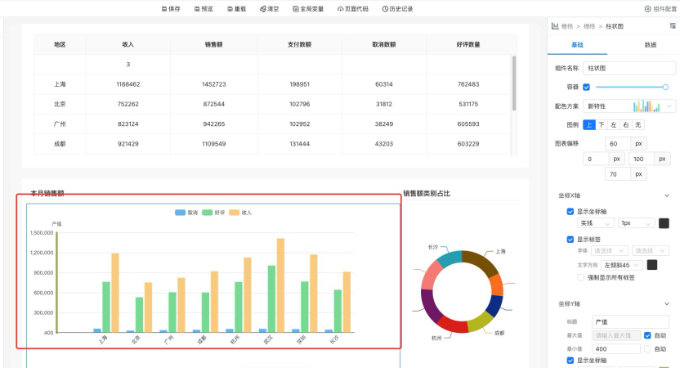Open the 文字方向 左倾斜45 dropdown
680x368 pixels.
(x=622, y=265)
